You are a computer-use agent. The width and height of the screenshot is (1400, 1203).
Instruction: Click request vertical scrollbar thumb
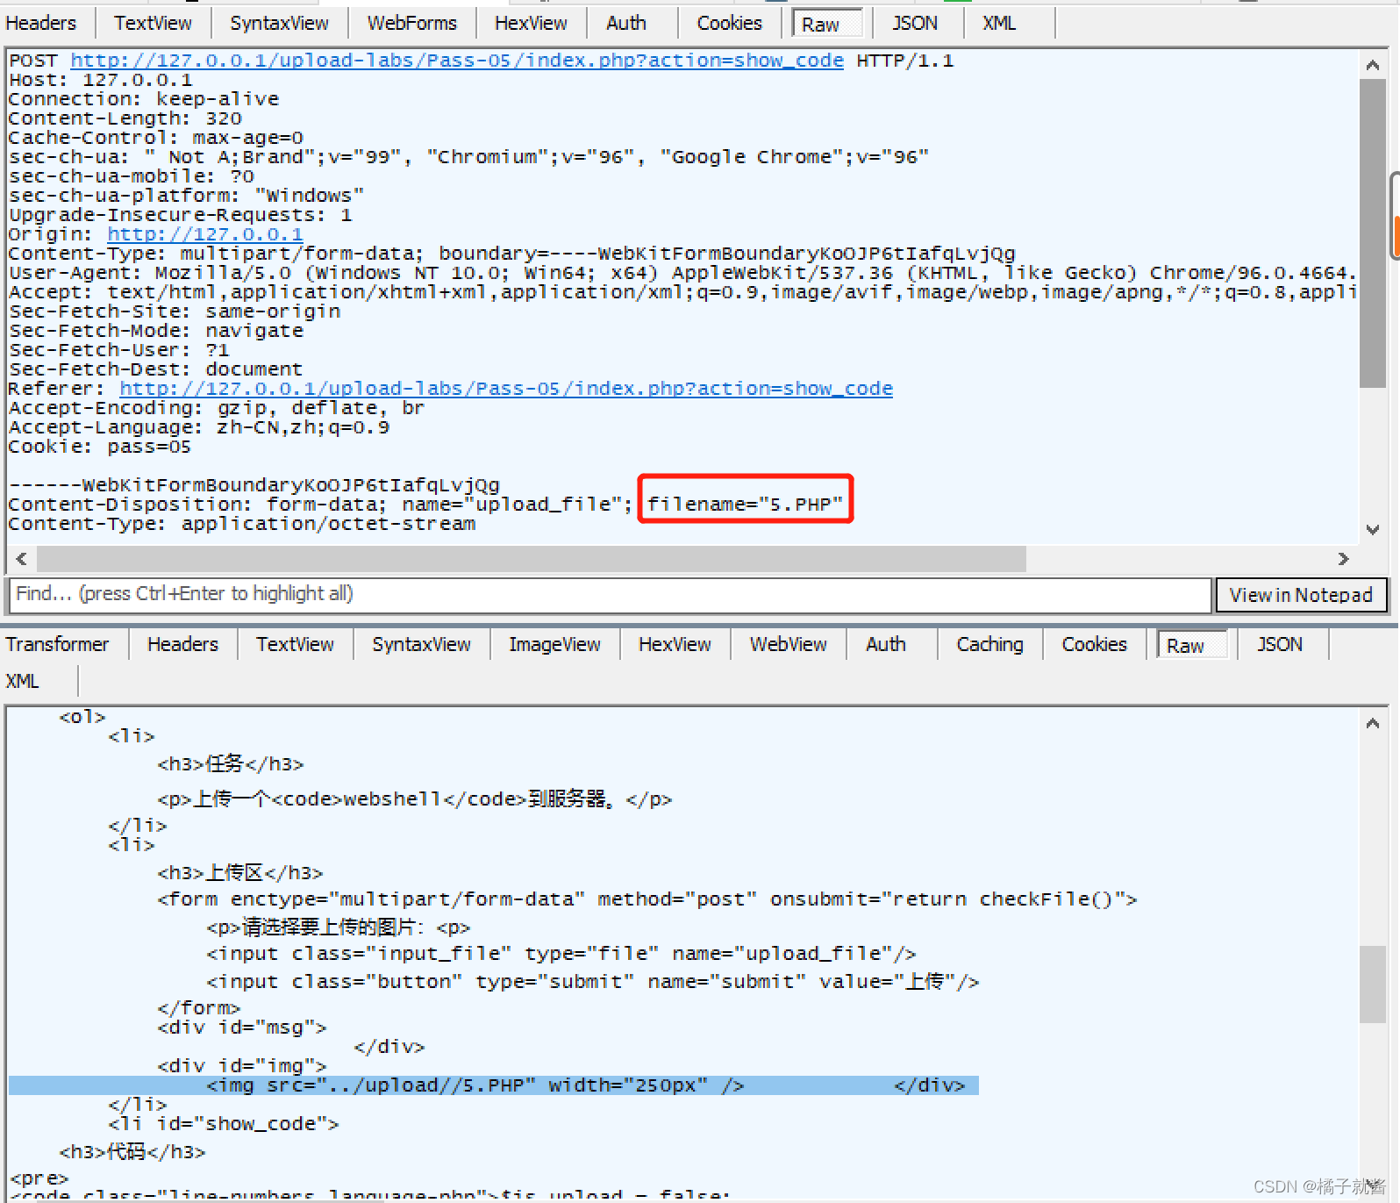pos(1373,233)
